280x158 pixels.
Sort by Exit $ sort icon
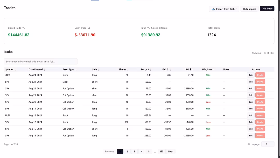[x=170, y=70]
